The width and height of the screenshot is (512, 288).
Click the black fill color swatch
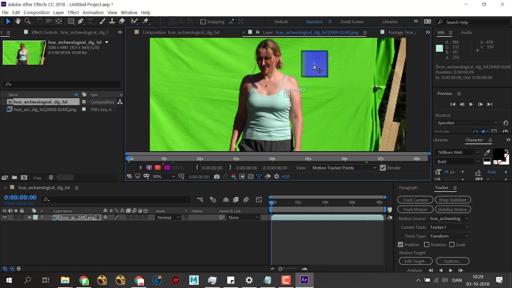(498, 154)
